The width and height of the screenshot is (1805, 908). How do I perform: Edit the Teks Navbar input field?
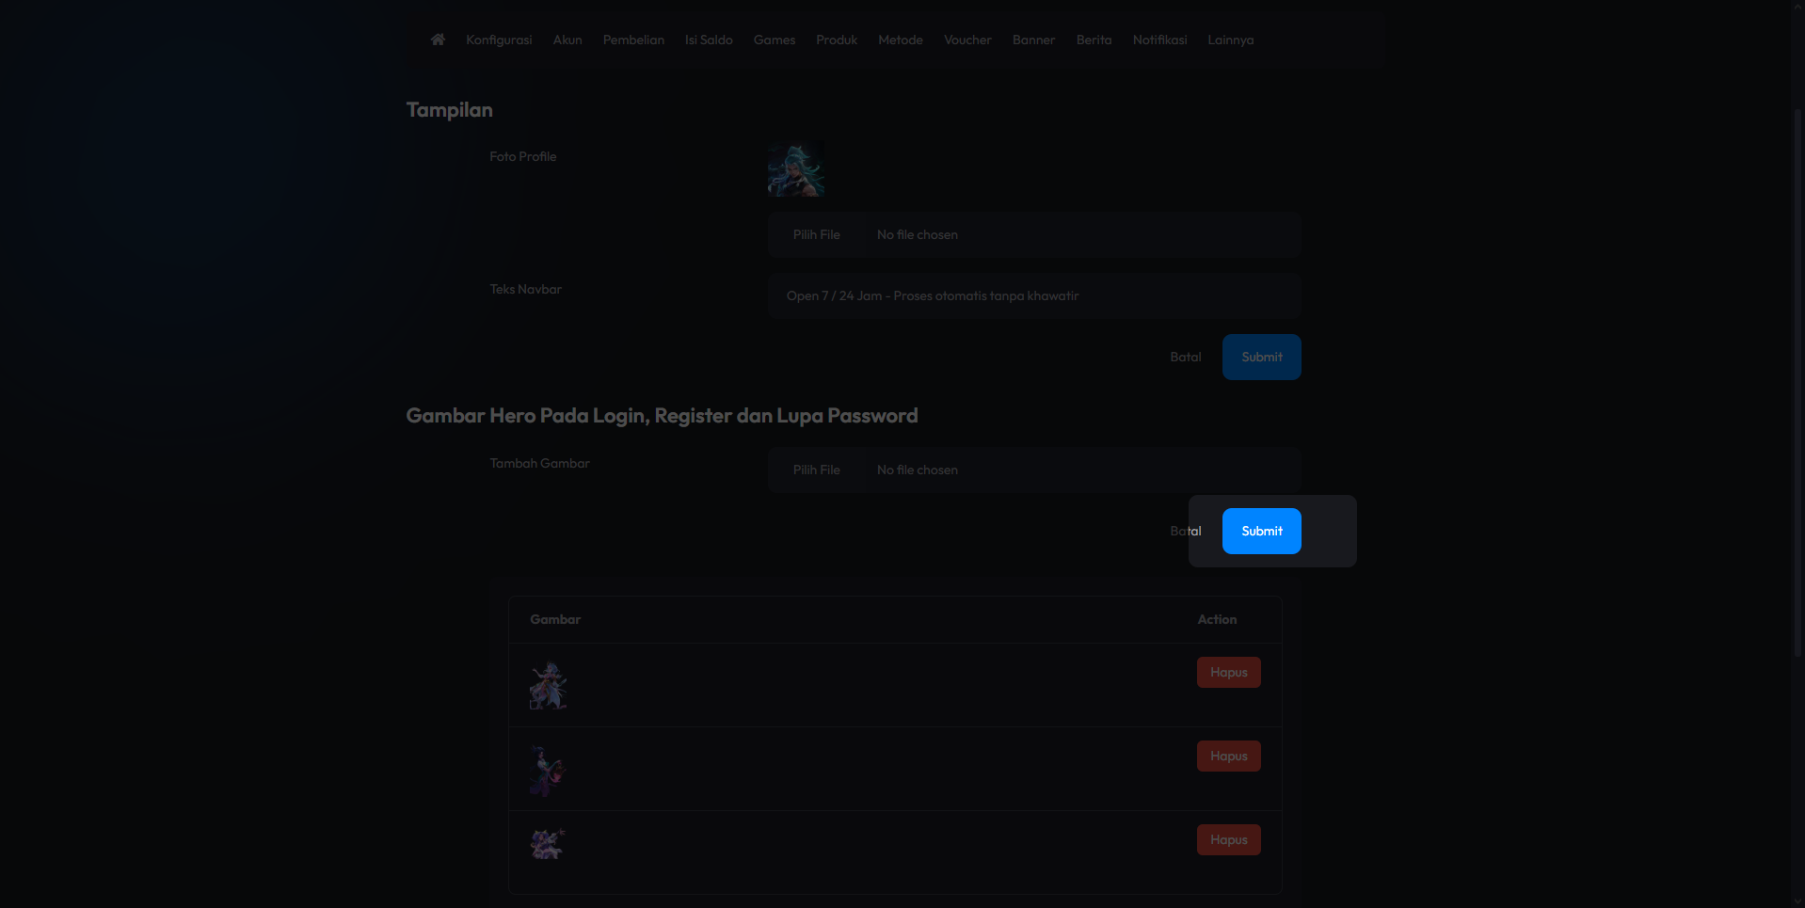point(1034,295)
